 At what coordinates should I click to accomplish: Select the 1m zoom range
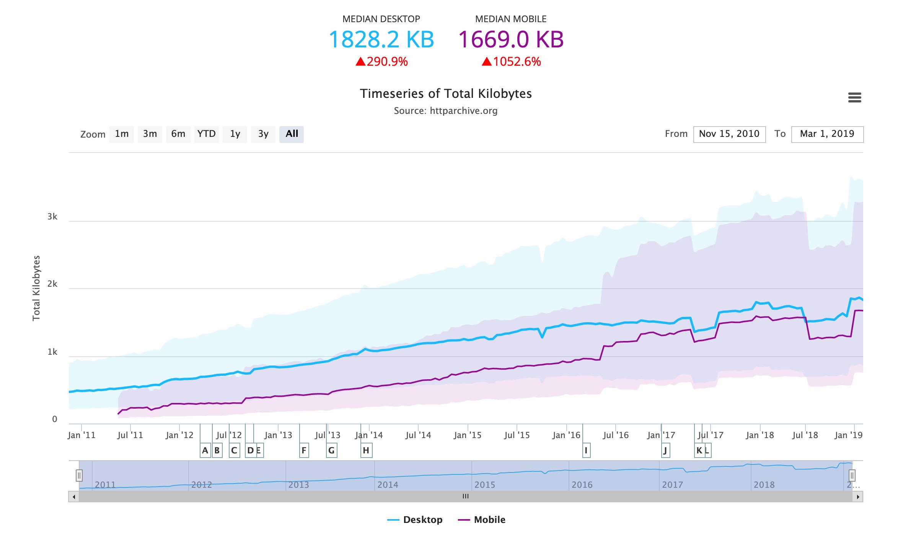[122, 134]
